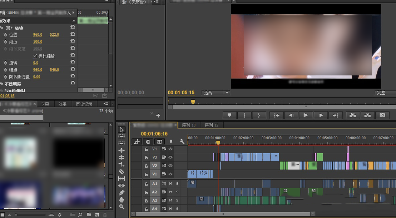
Task: Click the Export Frame camera icon
Action: 382,115
